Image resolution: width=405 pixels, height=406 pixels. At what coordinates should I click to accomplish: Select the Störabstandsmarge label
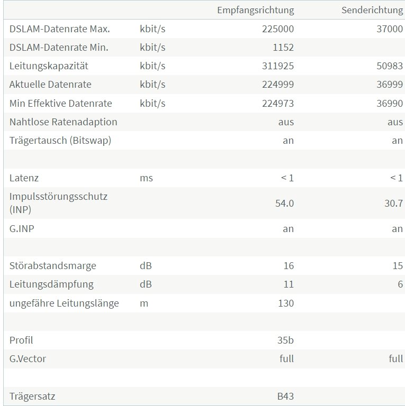click(x=52, y=266)
